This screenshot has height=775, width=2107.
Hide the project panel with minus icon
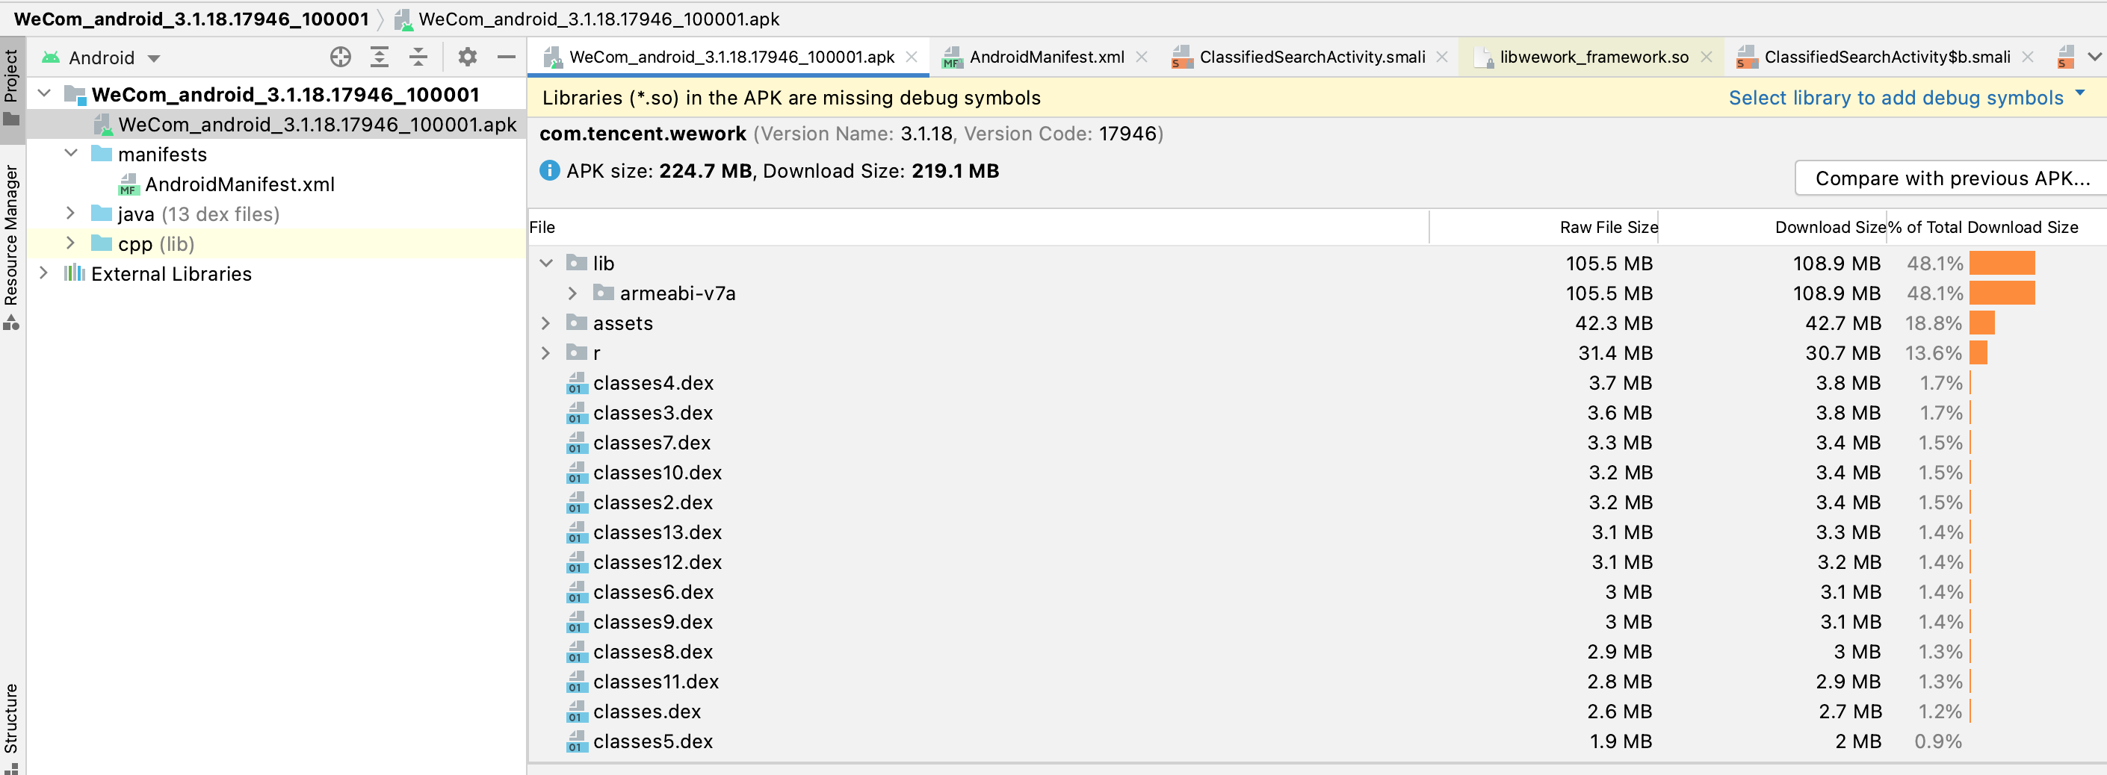point(507,57)
